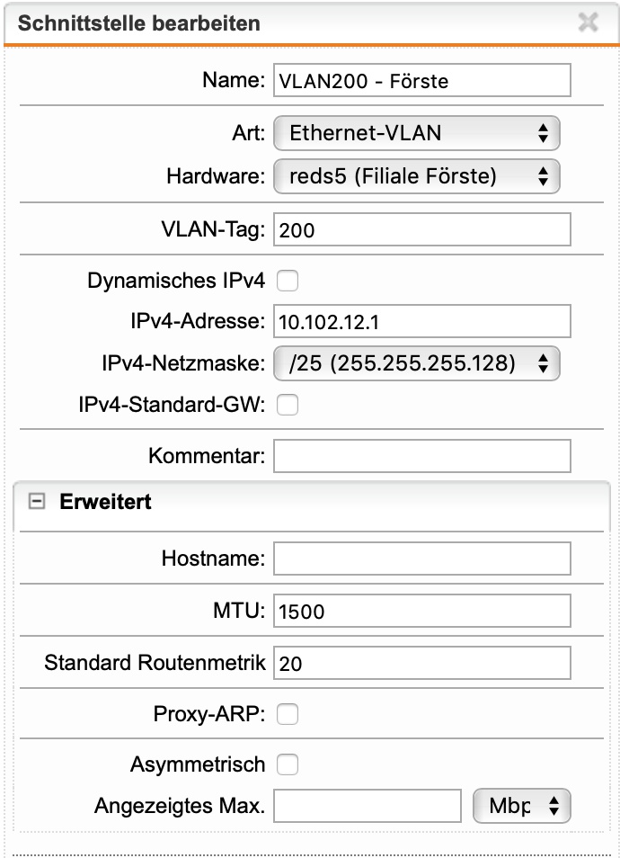Collapse the Erweitert section minus icon
This screenshot has height=858, width=620.
click(37, 503)
